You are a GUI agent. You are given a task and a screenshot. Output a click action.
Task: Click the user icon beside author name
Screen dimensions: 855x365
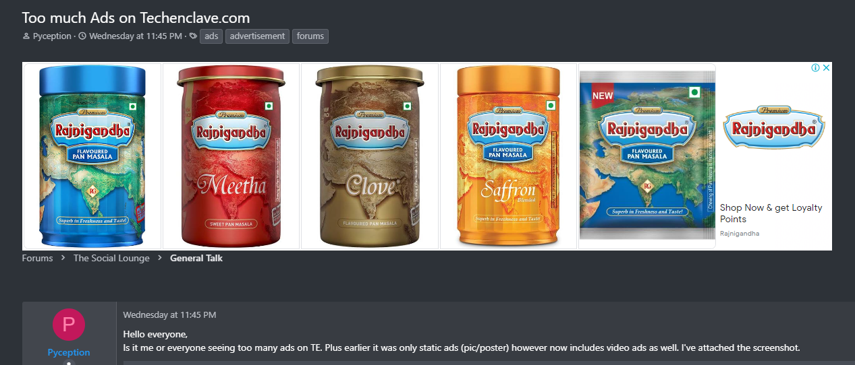[26, 36]
